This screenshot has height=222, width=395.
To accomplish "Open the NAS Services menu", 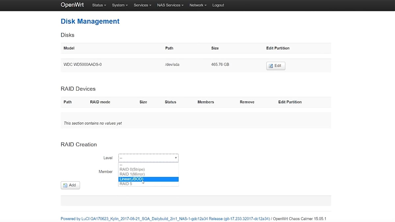I will (x=170, y=5).
